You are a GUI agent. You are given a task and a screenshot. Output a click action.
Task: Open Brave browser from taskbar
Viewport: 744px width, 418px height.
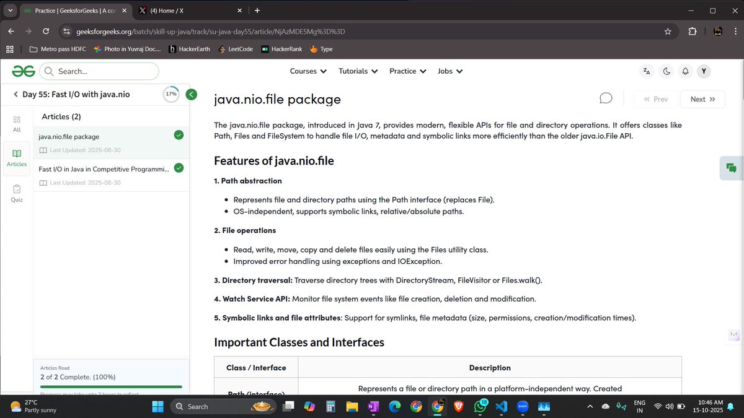coord(459,406)
